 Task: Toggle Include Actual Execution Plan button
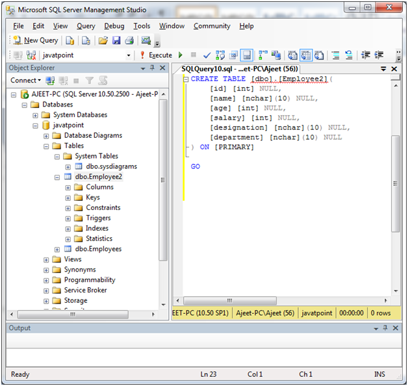(263, 55)
